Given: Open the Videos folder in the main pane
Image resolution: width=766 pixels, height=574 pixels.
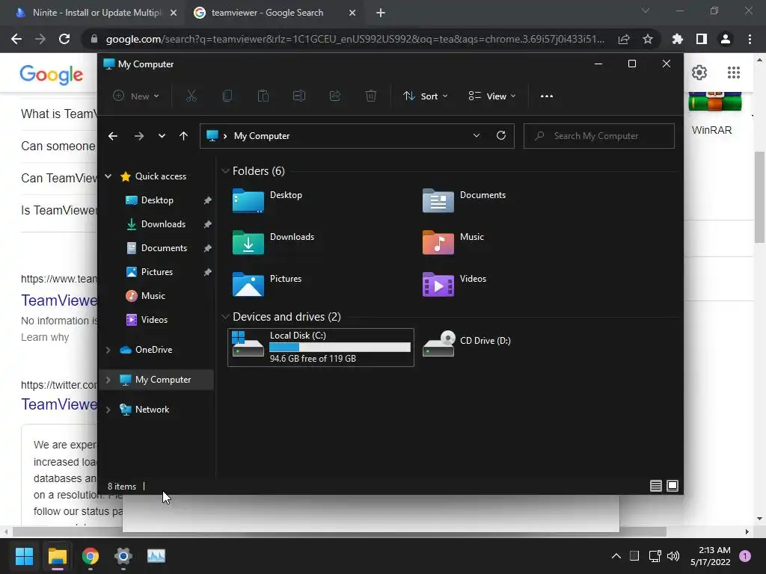Looking at the screenshot, I should (454, 284).
